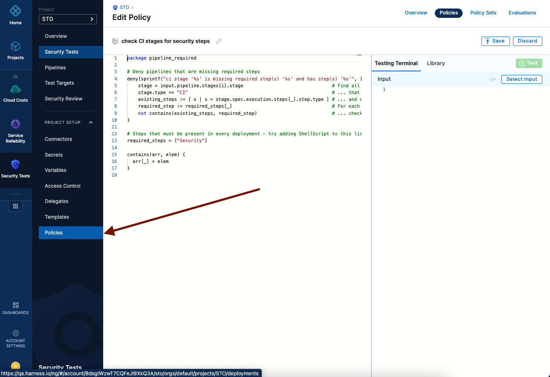Click the 'stage = input.pipeline.stages[i].stage' line
Image resolution: width=550 pixels, height=377 pixels.
tap(191, 86)
